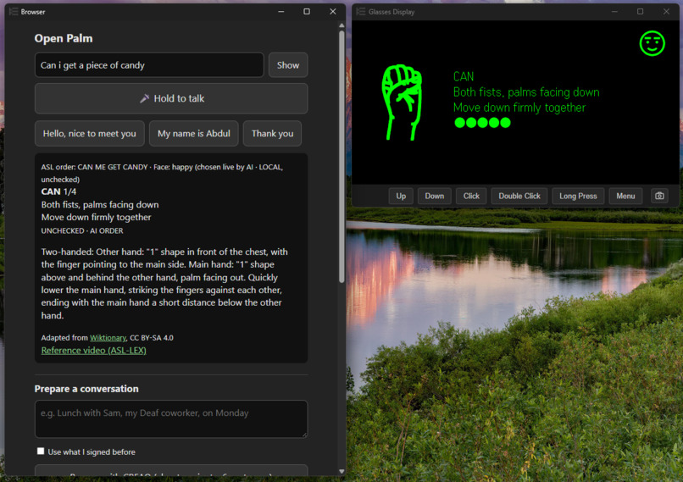
Task: Click the Show button next to the phrase field
Action: tap(288, 65)
